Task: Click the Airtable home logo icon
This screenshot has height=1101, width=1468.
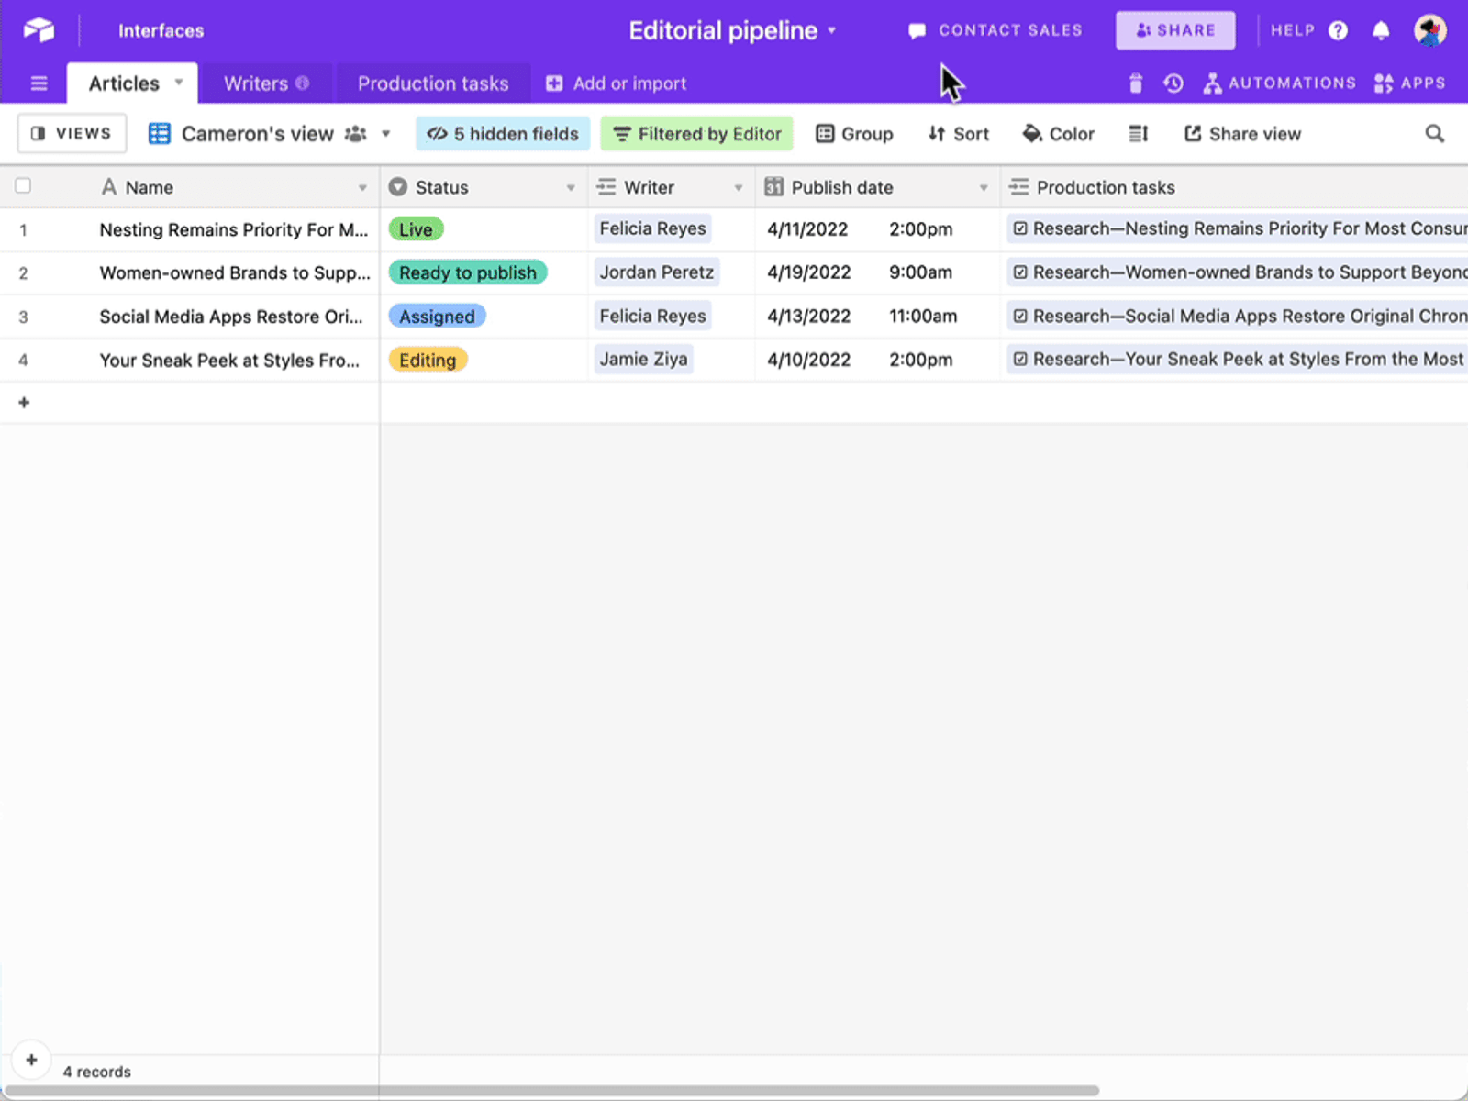Action: (x=39, y=30)
